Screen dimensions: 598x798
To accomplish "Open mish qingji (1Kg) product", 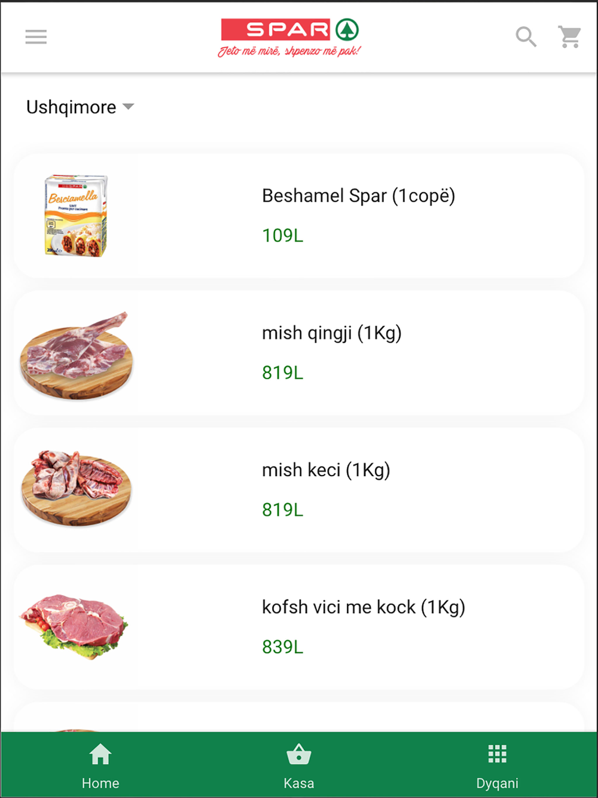I will (x=299, y=353).
